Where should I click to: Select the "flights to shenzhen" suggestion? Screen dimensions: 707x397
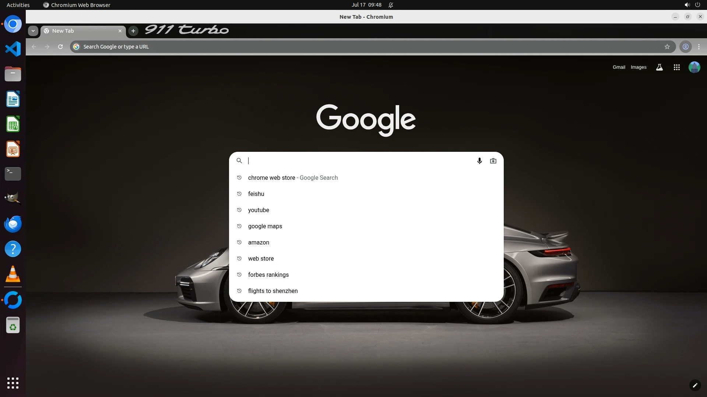click(x=273, y=291)
